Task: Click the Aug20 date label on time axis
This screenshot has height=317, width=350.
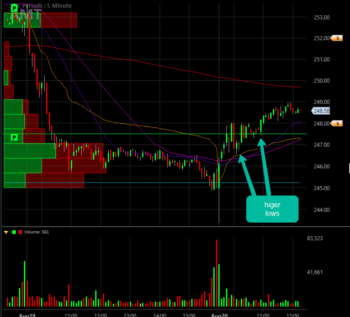Action: click(x=219, y=315)
